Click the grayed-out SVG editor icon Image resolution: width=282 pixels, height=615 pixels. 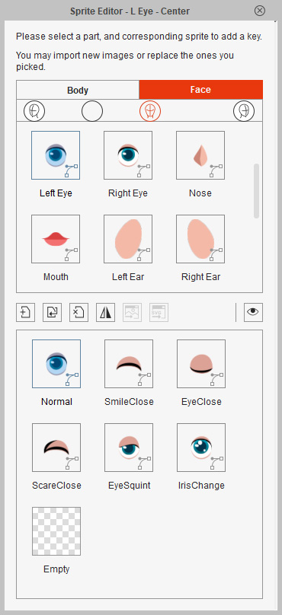[x=159, y=313]
